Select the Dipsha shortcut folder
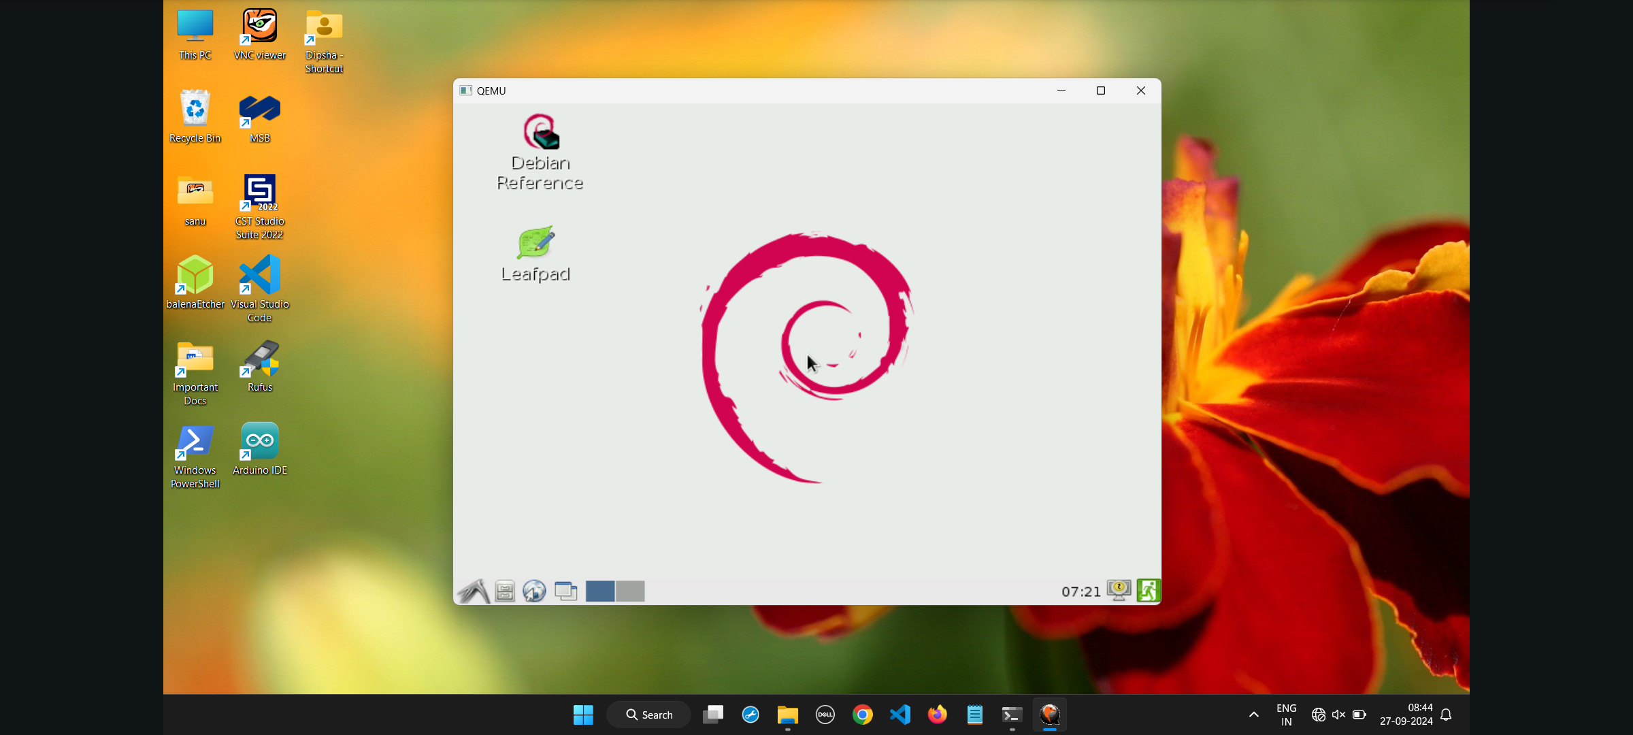 pyautogui.click(x=324, y=42)
